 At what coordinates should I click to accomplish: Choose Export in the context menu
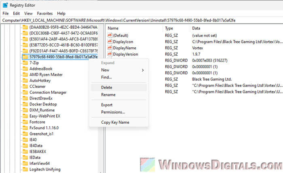point(119,105)
